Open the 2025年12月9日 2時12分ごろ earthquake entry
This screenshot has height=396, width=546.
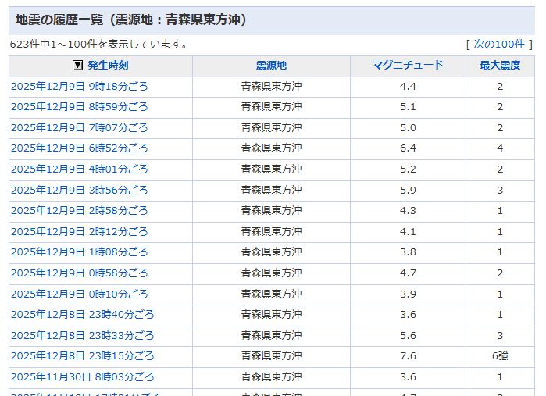pos(79,232)
